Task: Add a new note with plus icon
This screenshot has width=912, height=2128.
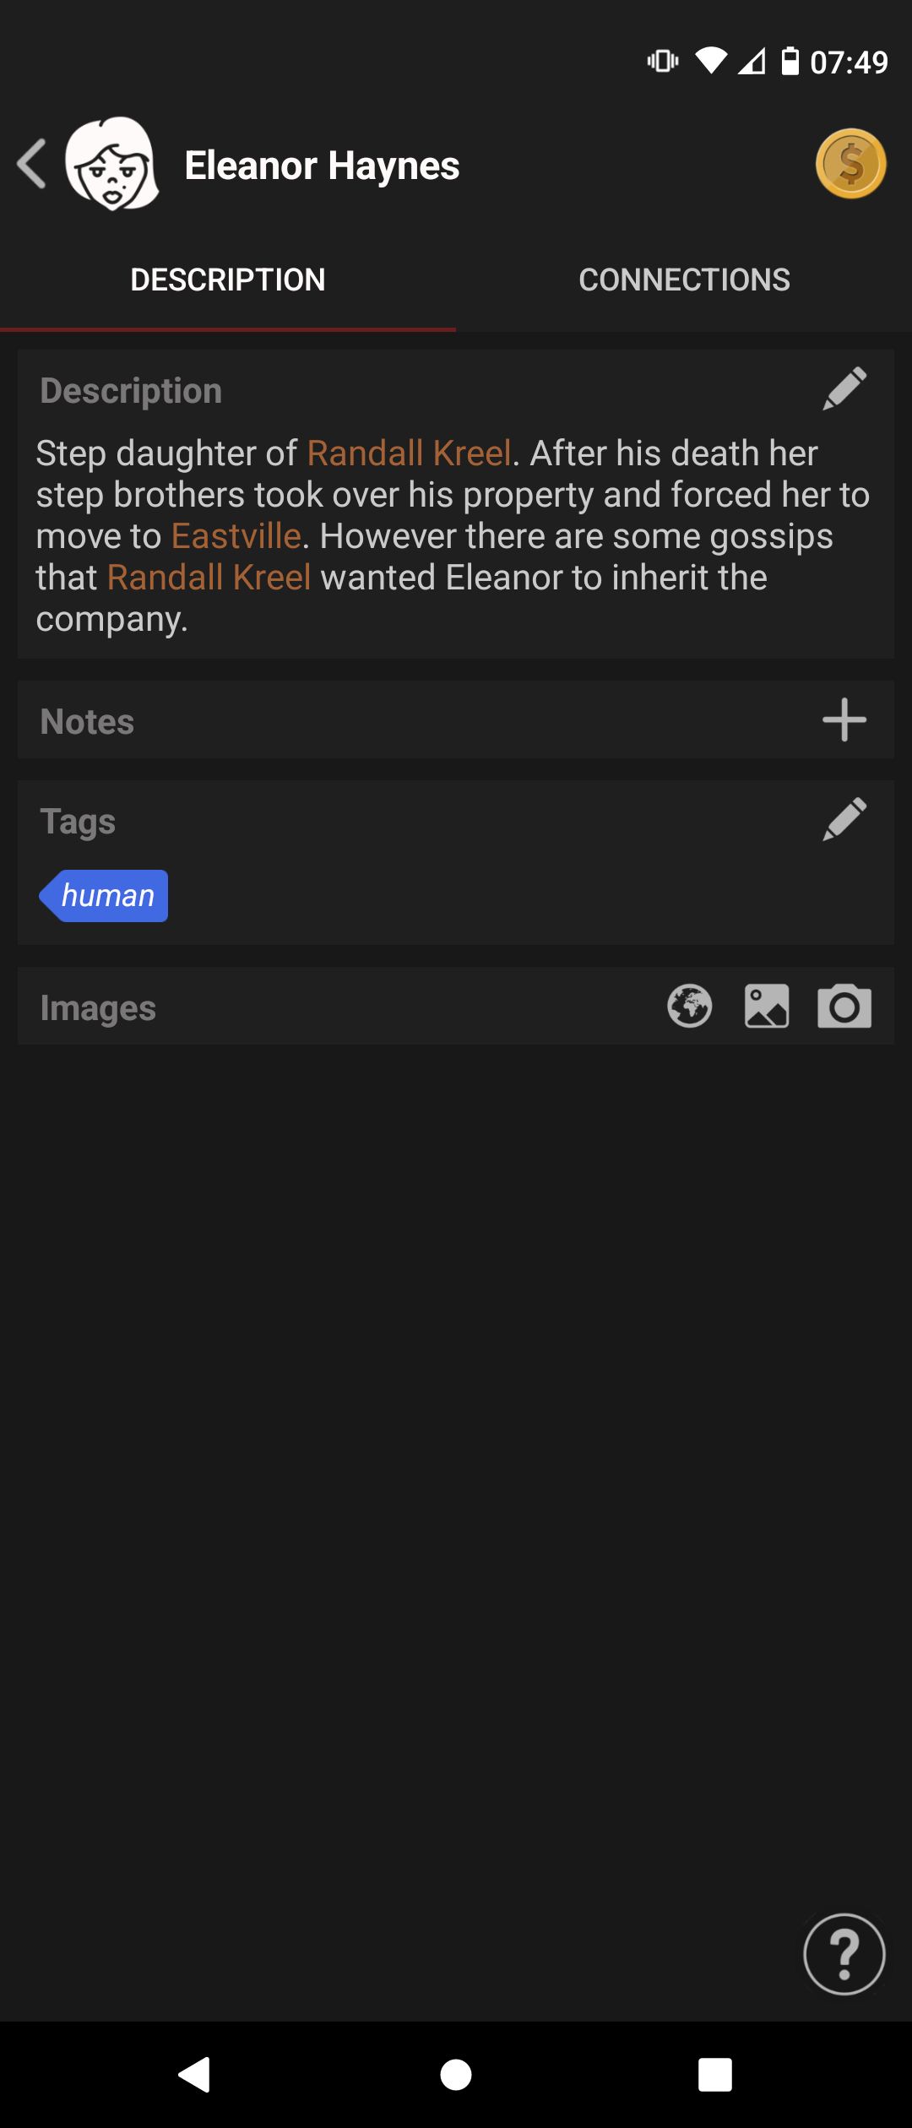Action: tap(844, 720)
